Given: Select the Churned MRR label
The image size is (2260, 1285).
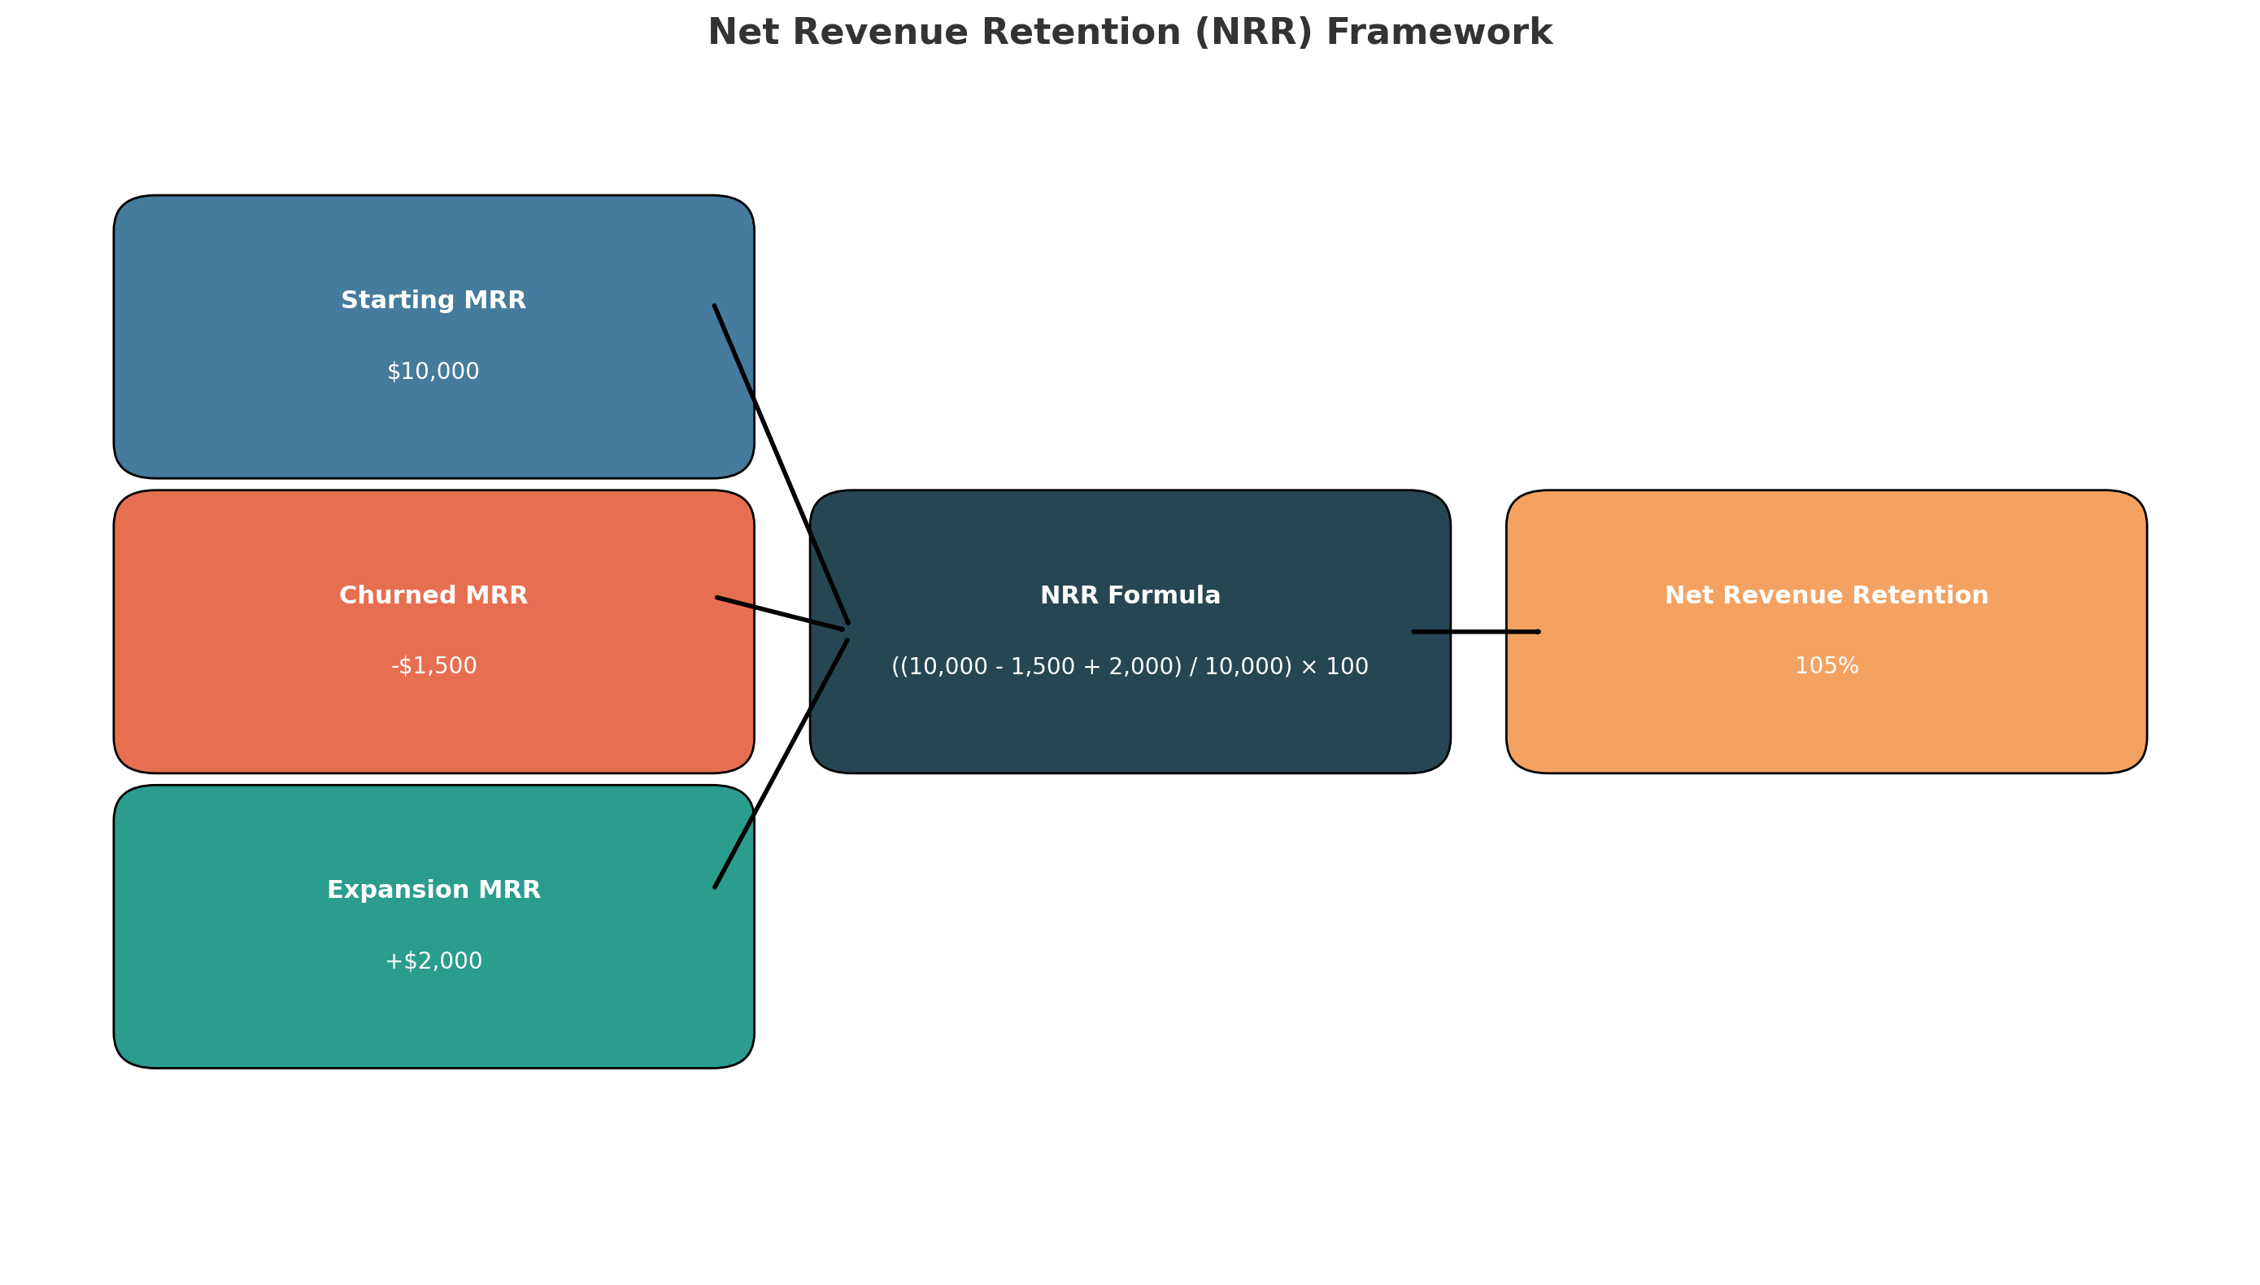Looking at the screenshot, I should [x=433, y=595].
